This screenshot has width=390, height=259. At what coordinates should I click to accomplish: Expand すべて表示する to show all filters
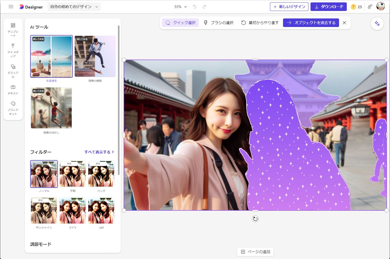point(99,152)
